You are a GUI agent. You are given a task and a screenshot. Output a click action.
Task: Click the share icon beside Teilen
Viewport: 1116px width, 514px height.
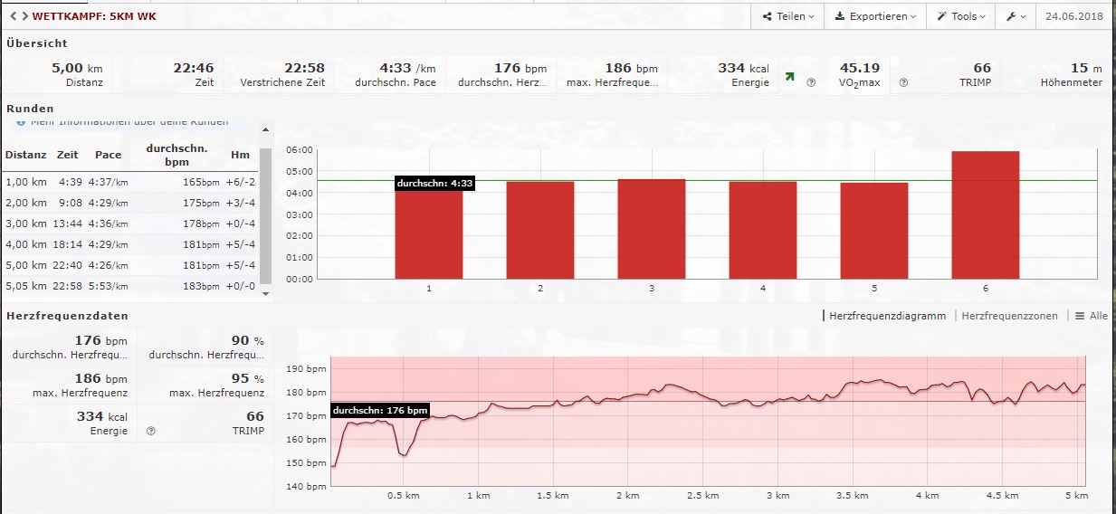(768, 16)
